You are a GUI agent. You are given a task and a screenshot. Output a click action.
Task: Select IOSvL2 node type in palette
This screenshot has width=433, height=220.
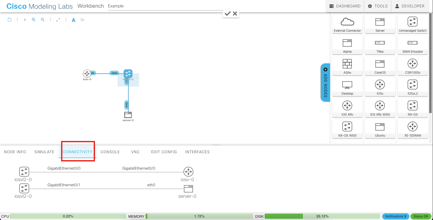coord(413,87)
